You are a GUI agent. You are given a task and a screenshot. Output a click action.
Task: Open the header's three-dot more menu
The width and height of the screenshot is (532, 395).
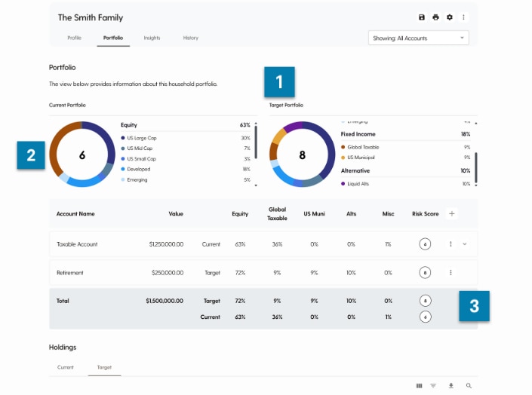tap(463, 17)
